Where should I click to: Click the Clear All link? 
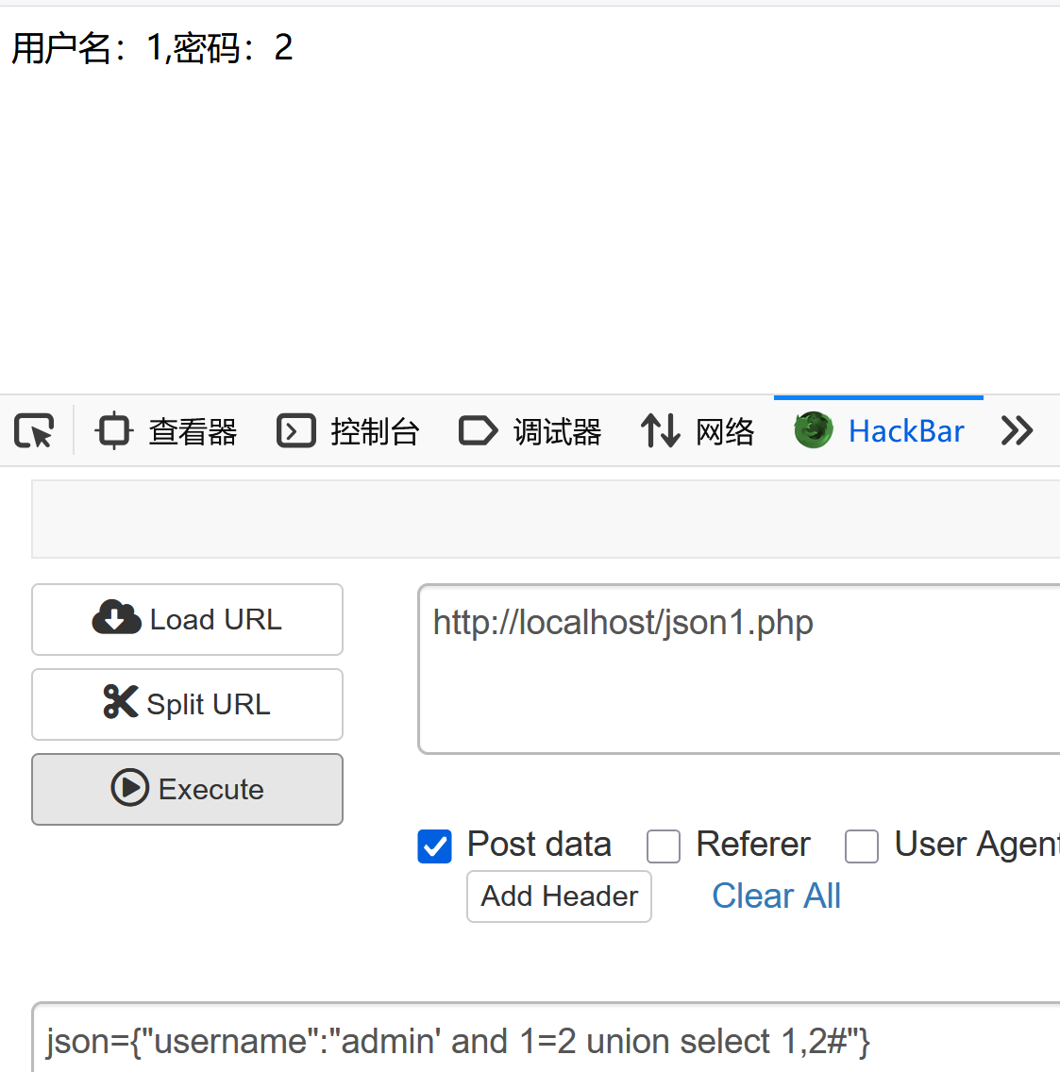pos(776,896)
